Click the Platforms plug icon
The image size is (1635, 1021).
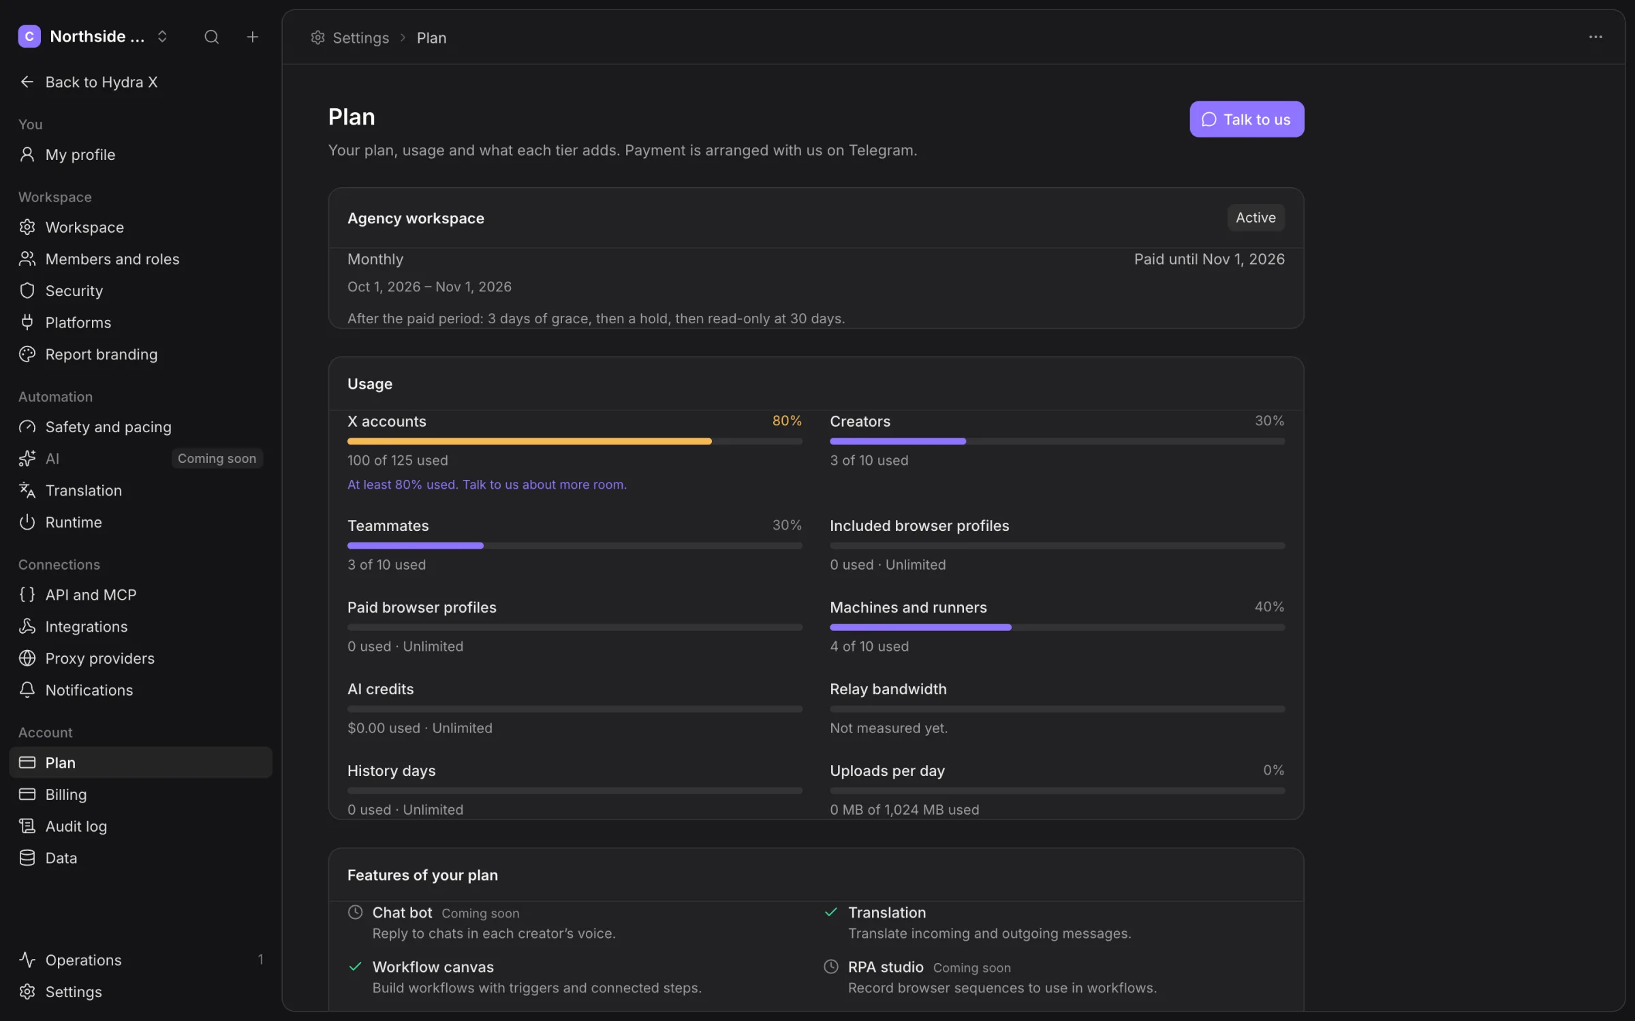click(27, 323)
